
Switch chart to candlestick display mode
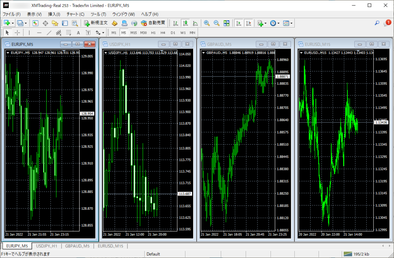185,23
